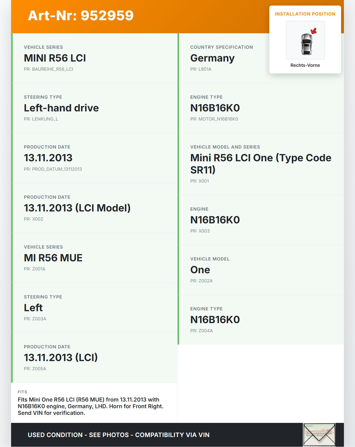Select the Rechts-Vorne position label
This screenshot has height=447, width=355.
pyautogui.click(x=305, y=65)
